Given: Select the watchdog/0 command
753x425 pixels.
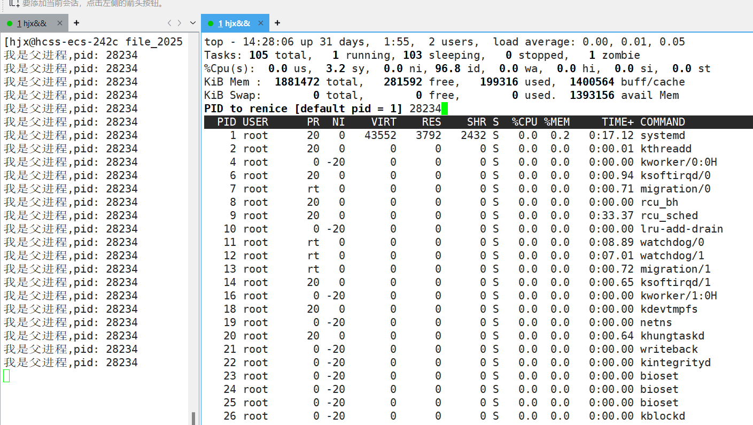Looking at the screenshot, I should tap(672, 242).
